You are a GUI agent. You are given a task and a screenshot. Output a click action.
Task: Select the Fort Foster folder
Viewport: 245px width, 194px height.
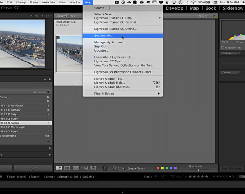tap(25, 106)
